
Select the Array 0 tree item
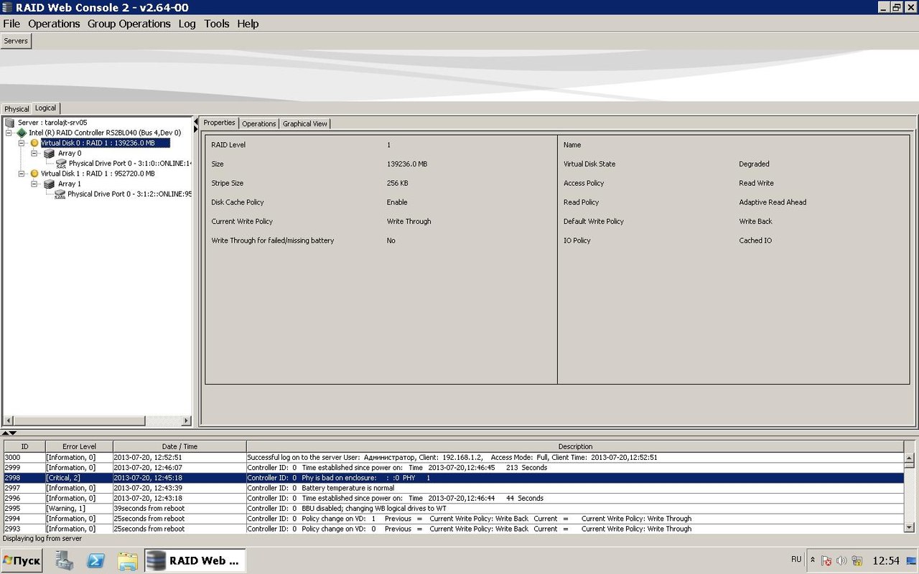pos(70,154)
